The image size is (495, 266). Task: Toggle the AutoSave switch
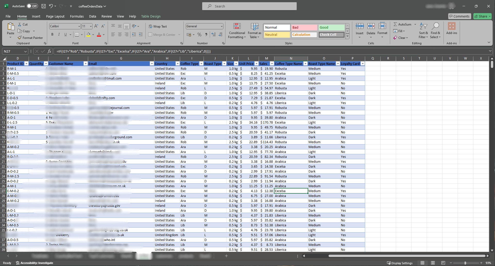[x=32, y=6]
